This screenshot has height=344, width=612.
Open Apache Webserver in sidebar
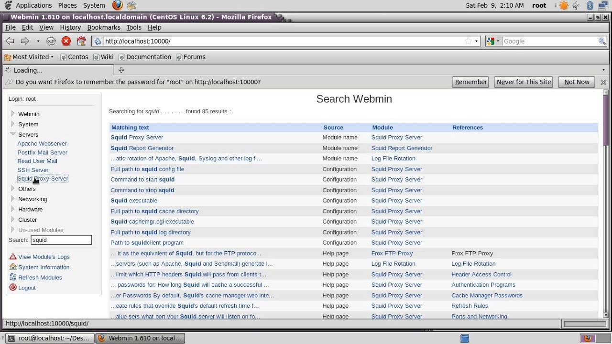[42, 143]
